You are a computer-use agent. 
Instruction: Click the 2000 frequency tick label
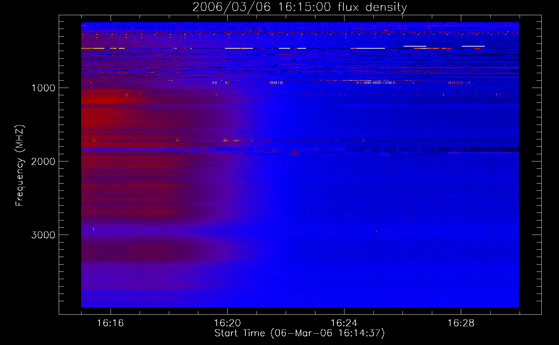pos(43,161)
